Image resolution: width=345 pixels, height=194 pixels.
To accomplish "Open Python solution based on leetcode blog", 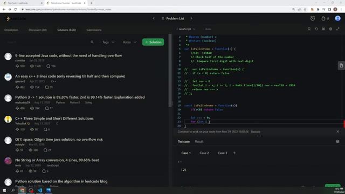I will (x=61, y=181).
